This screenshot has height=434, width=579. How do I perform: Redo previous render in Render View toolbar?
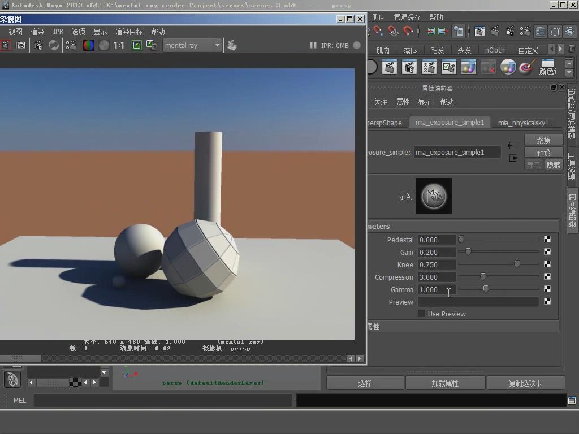click(5, 45)
